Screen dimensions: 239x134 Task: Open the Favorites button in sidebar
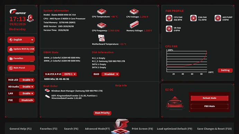21,59
